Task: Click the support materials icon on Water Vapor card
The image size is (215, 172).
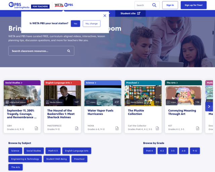Action: coord(117,128)
